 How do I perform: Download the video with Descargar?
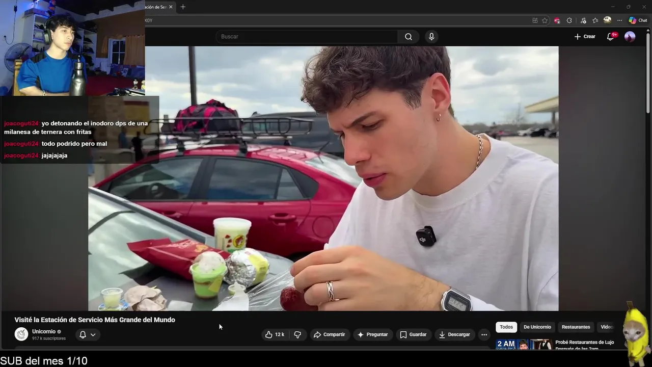pyautogui.click(x=454, y=334)
